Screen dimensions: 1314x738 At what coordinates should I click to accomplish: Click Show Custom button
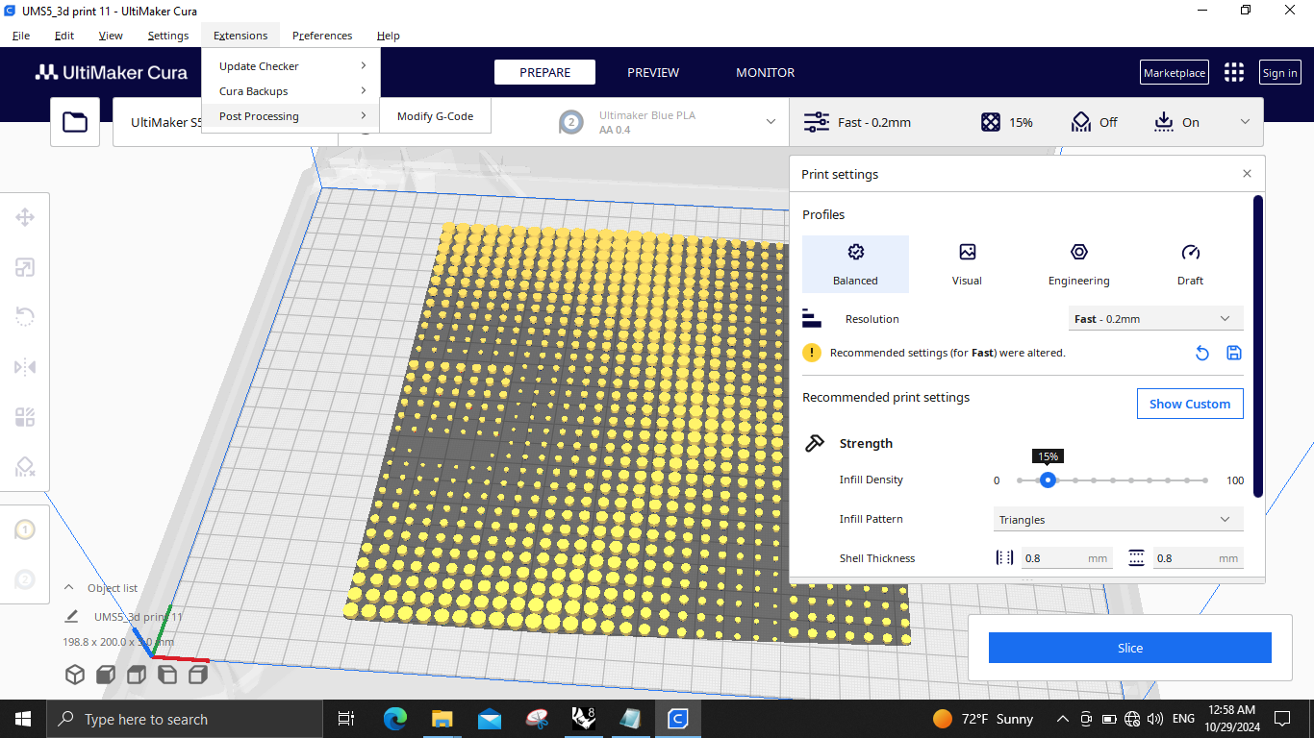tap(1190, 404)
